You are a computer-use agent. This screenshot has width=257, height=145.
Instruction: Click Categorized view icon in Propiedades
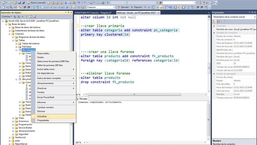[x=214, y=21]
